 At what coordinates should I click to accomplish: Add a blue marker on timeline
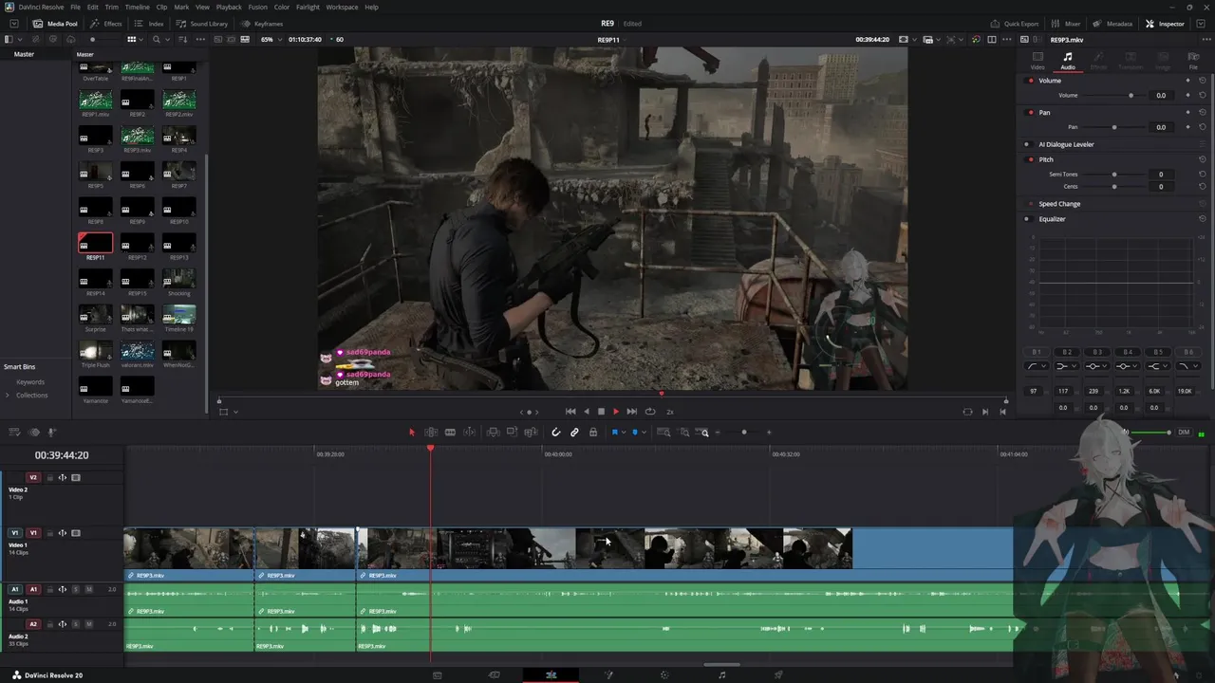tap(634, 433)
